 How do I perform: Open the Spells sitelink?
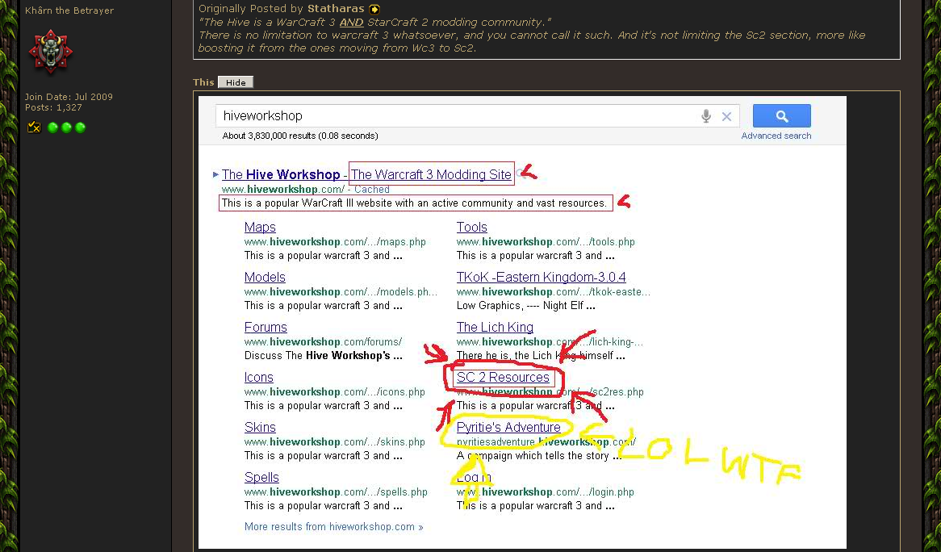click(261, 478)
